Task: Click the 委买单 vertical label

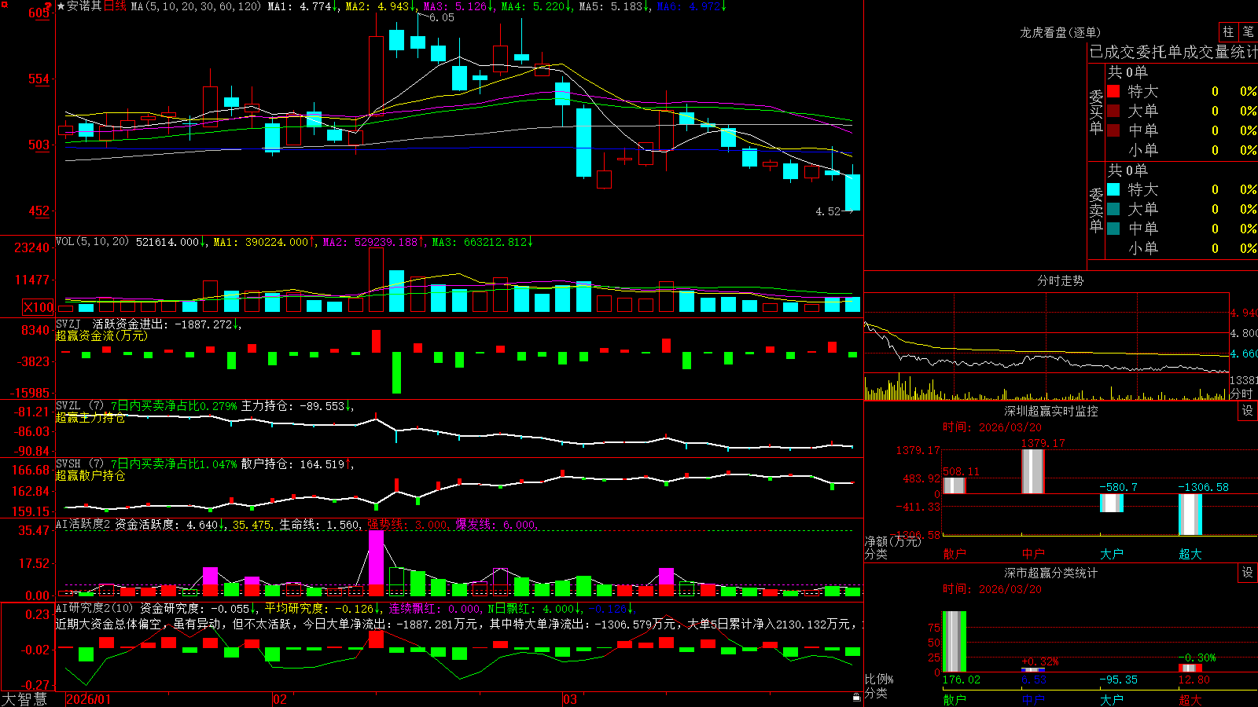Action: click(1096, 112)
